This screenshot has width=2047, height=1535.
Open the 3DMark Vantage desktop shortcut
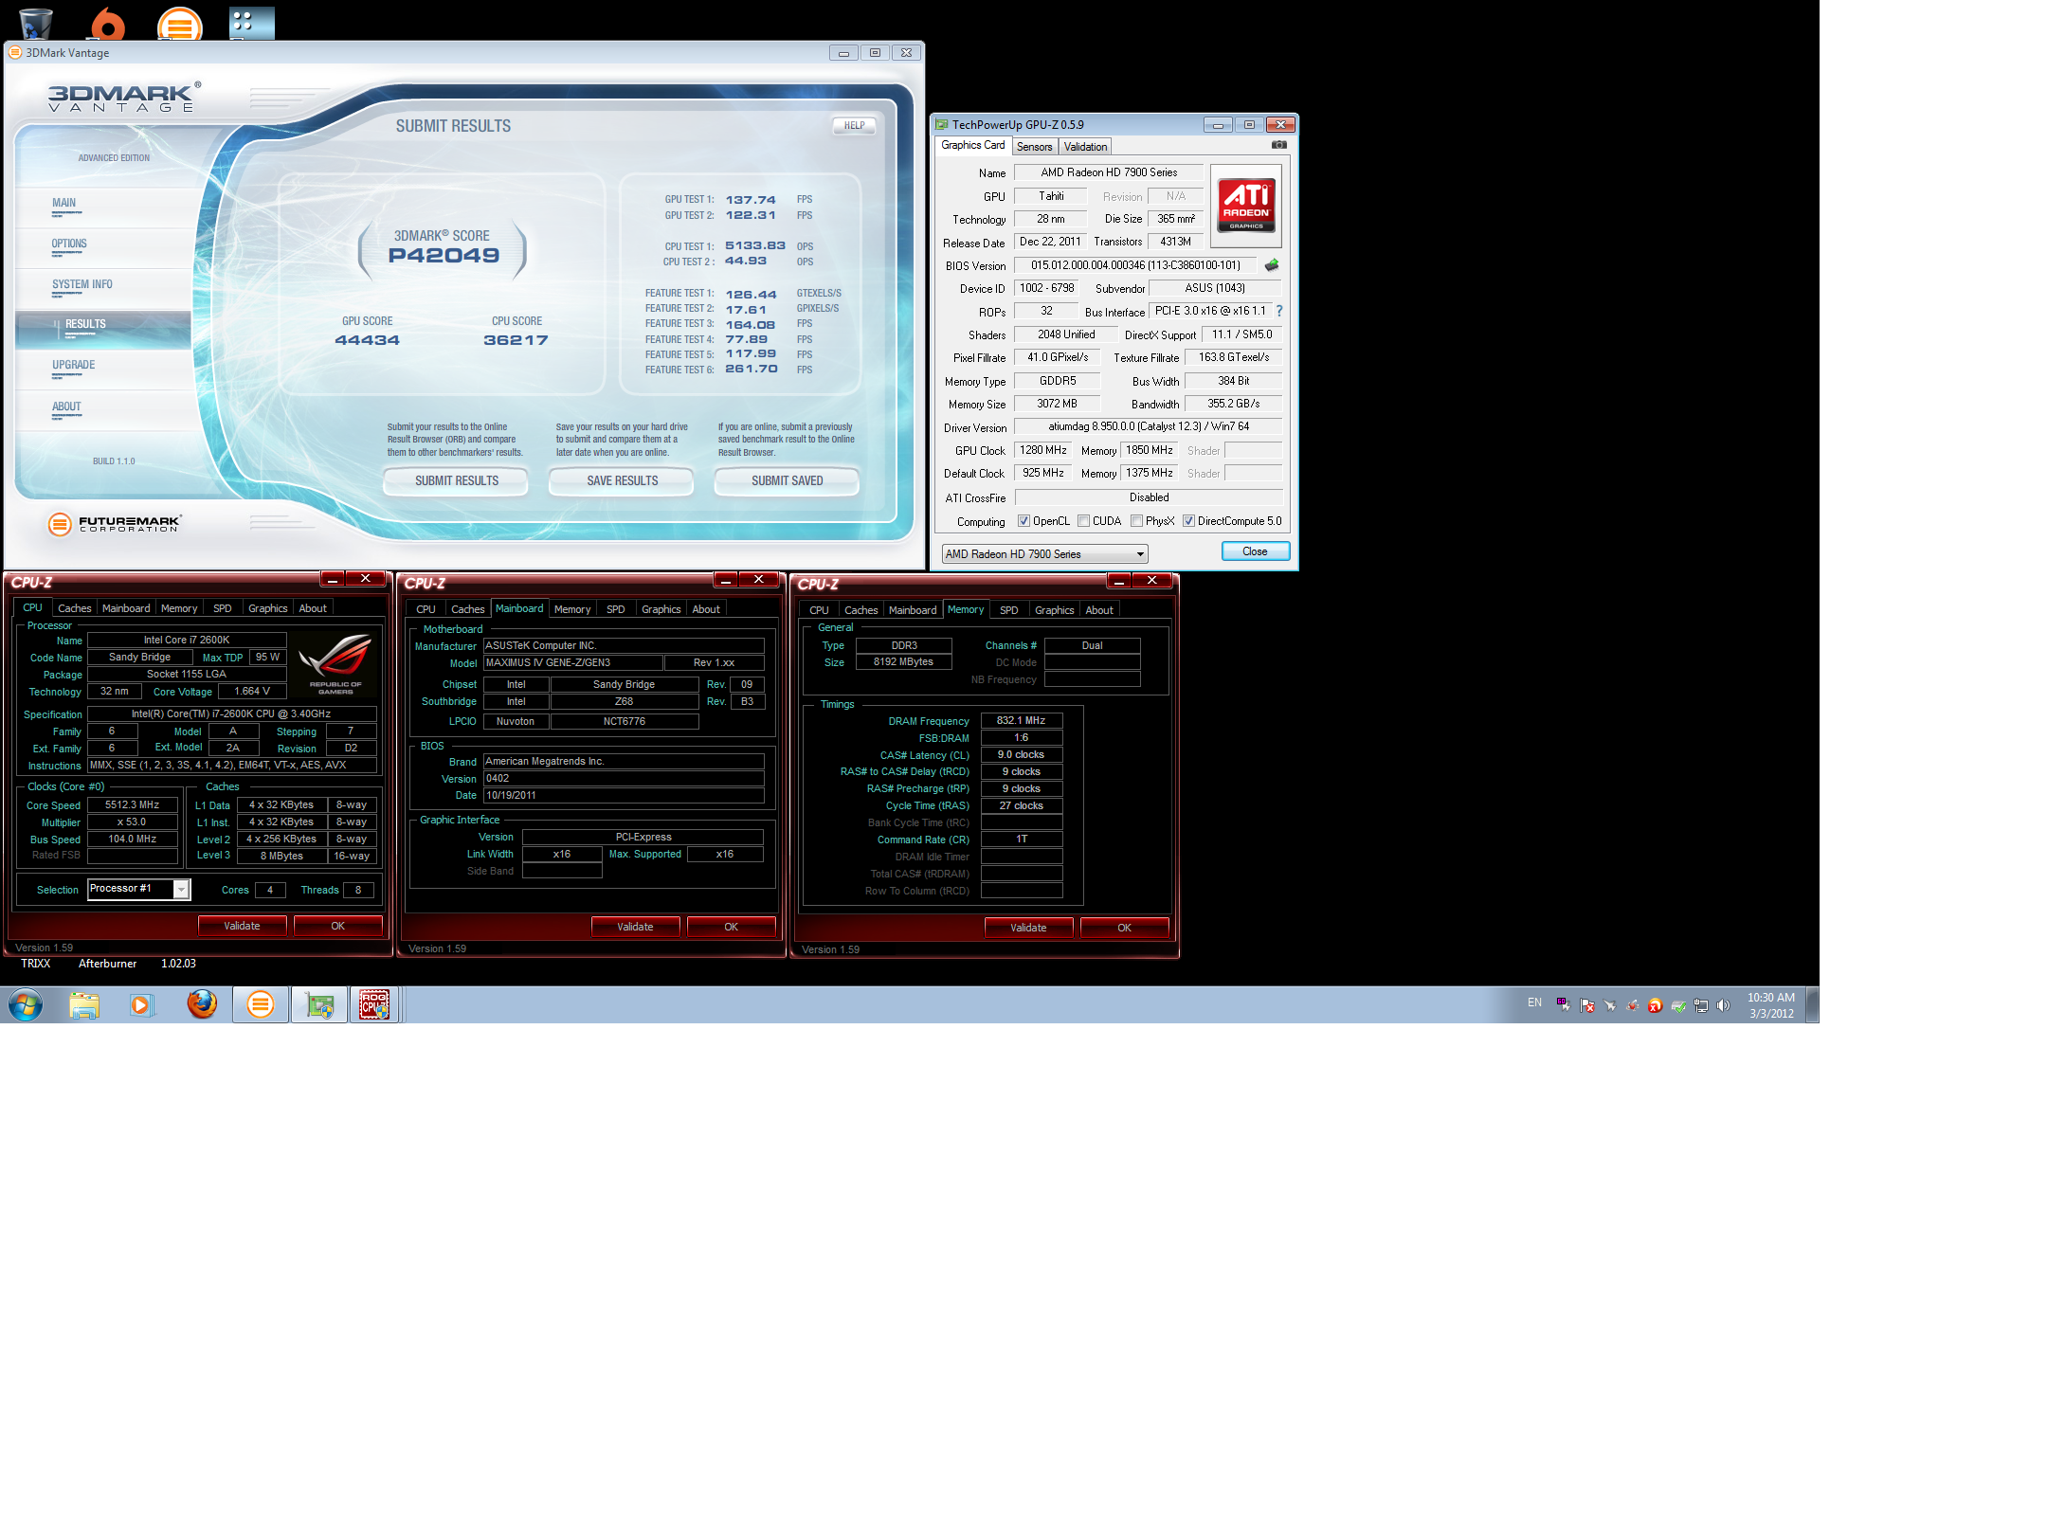coord(179,23)
